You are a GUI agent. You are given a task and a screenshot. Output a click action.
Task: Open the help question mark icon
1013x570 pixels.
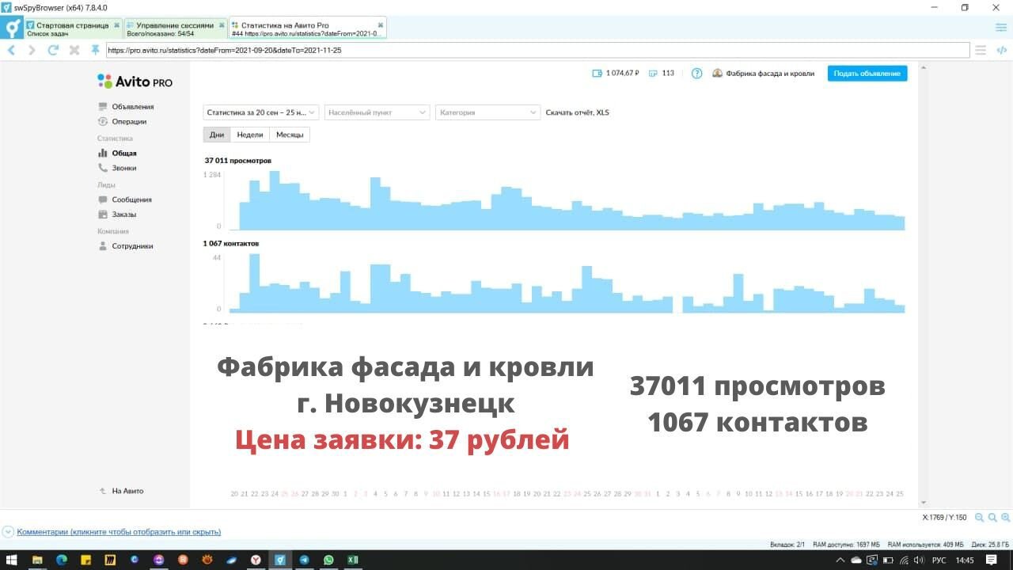pyautogui.click(x=696, y=74)
